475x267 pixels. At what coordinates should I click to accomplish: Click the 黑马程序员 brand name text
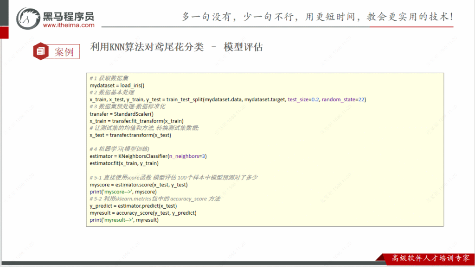click(68, 16)
